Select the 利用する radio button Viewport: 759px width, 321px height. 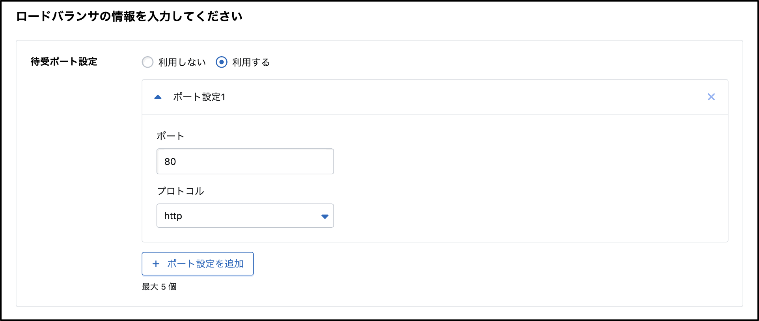point(222,62)
